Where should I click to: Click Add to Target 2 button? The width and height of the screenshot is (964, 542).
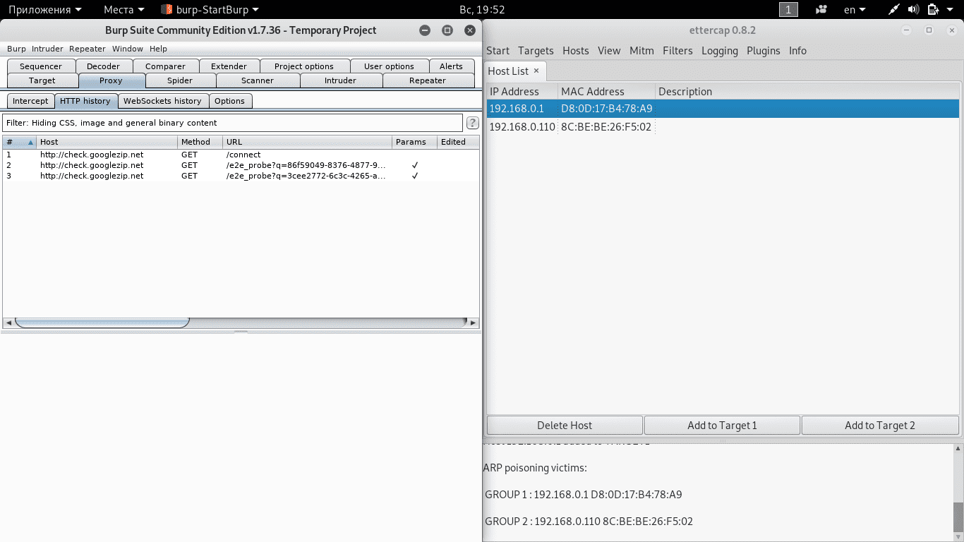(880, 426)
